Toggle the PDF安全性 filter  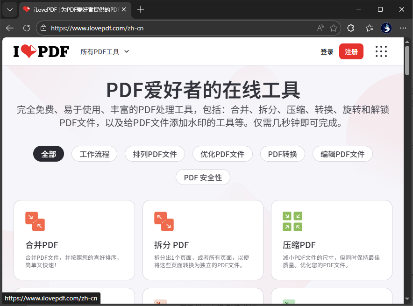click(x=203, y=177)
